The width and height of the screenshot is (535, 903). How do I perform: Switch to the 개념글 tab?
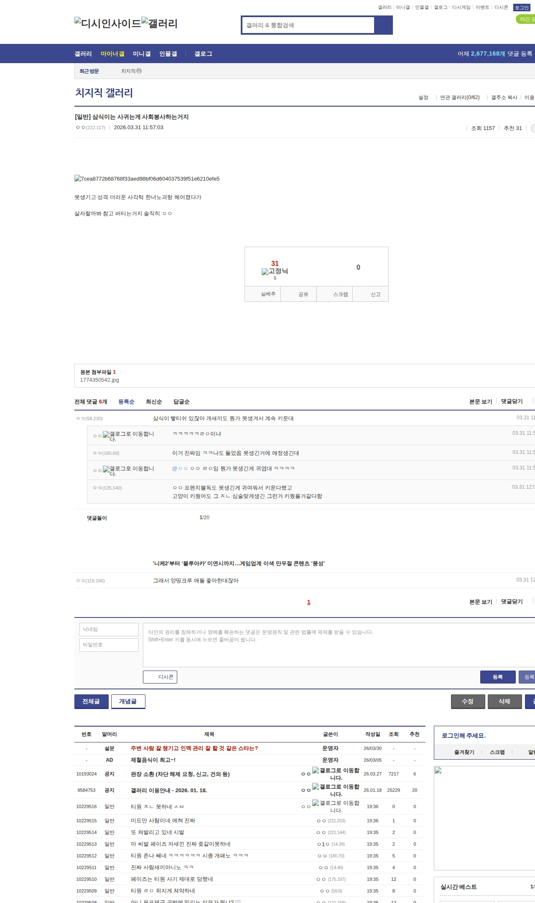128,701
